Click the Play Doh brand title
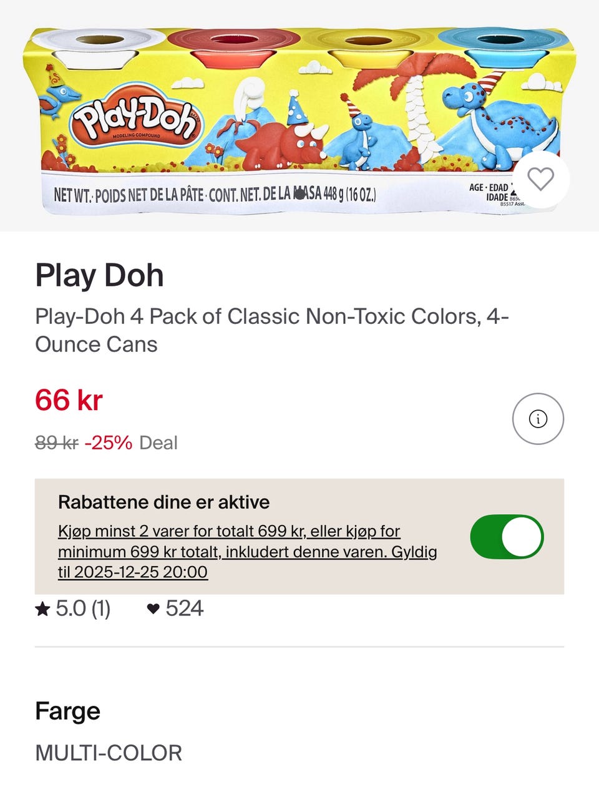 pos(99,275)
